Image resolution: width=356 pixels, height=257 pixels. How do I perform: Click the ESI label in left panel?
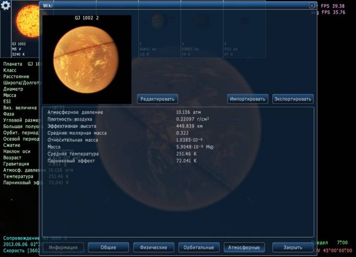7,101
